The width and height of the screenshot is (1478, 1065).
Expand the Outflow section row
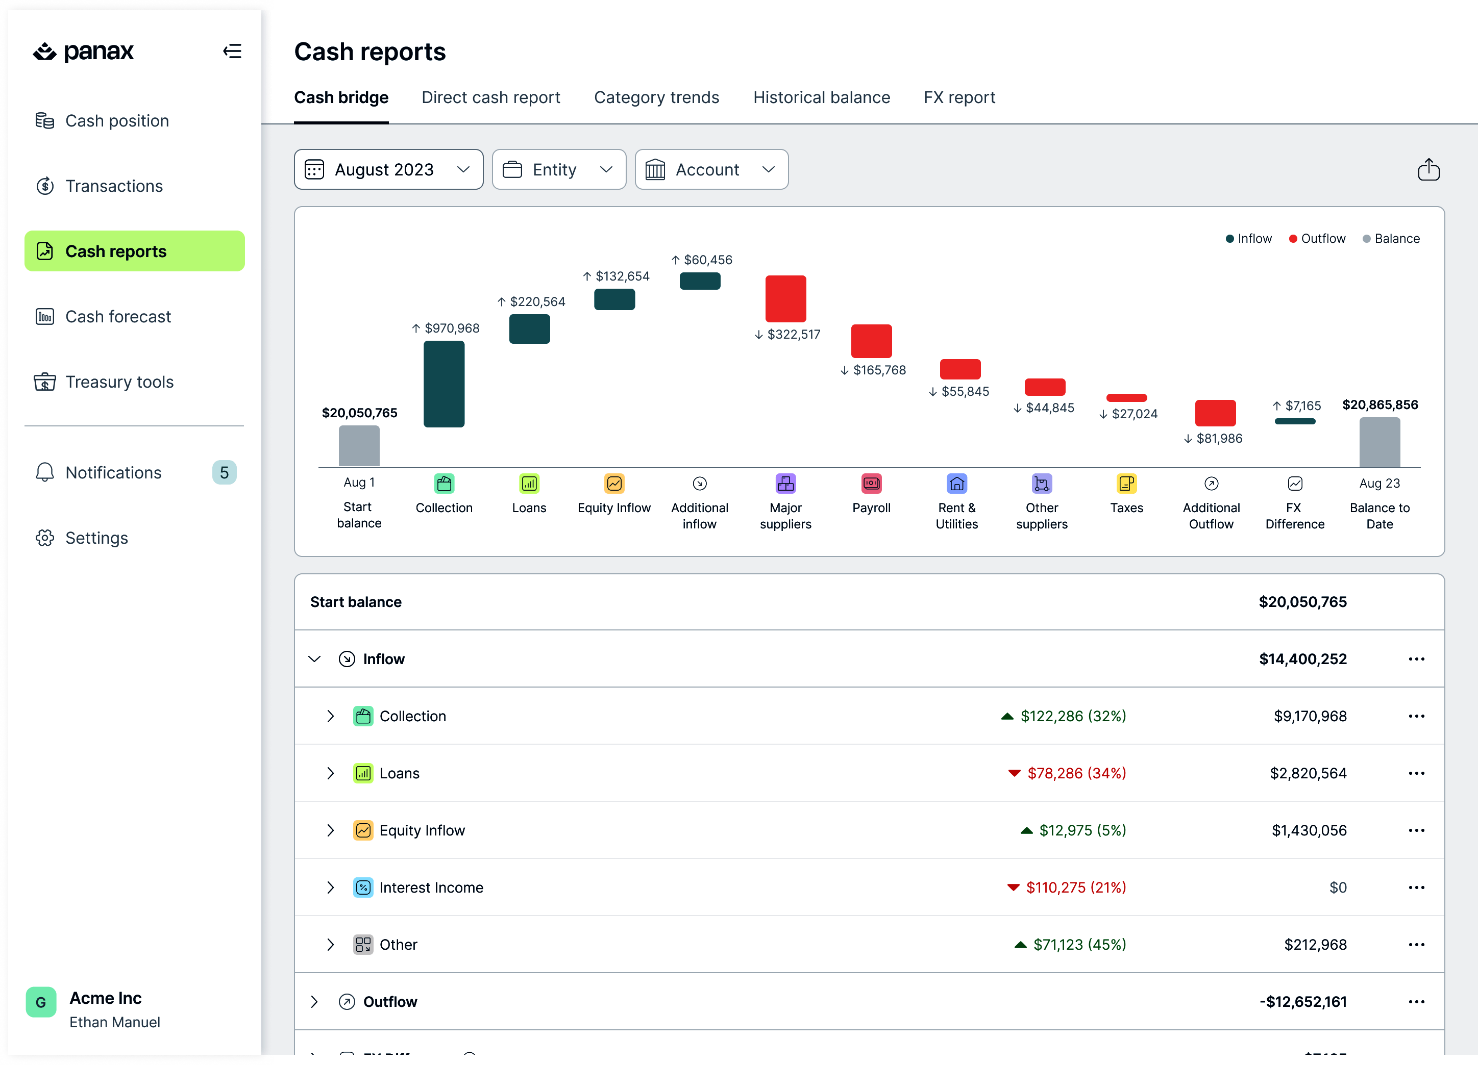pos(314,1001)
